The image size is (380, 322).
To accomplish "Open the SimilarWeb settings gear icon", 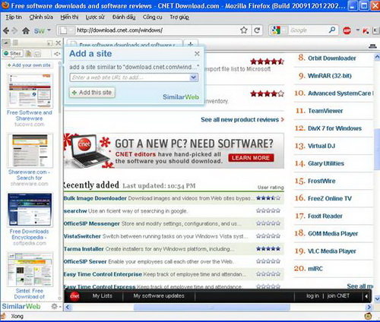I will tap(54, 306).
